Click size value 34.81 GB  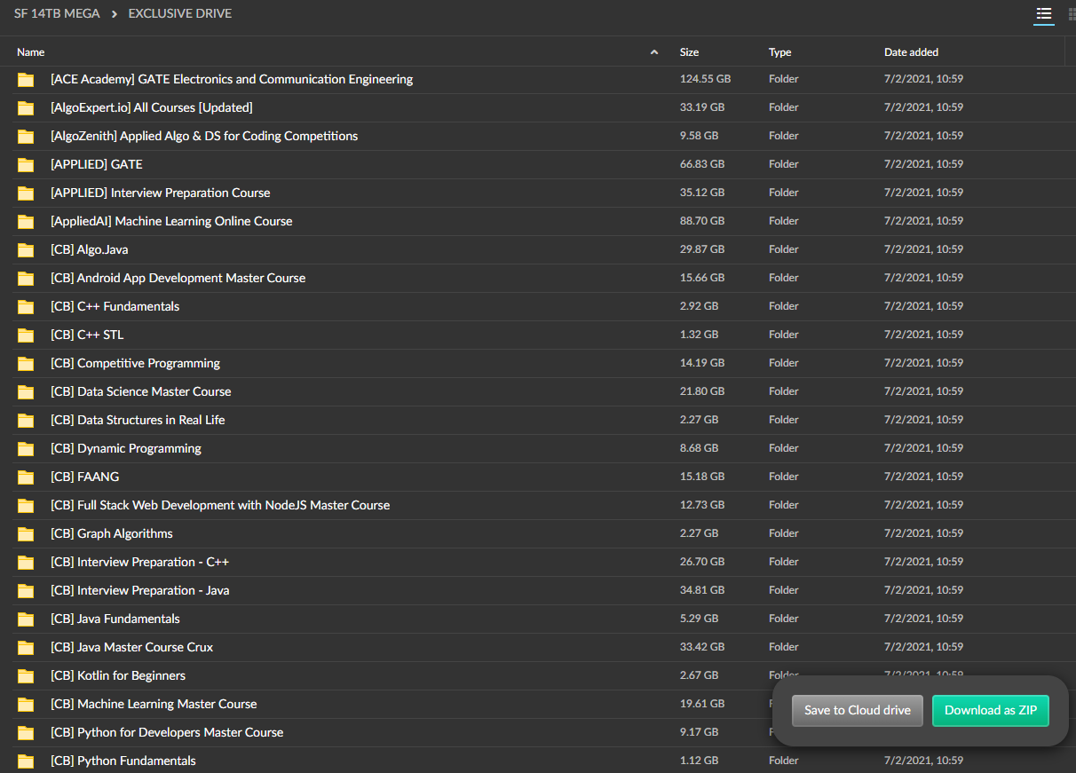pyautogui.click(x=702, y=590)
